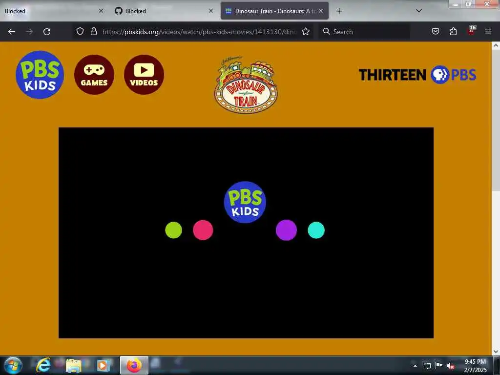Image resolution: width=500 pixels, height=375 pixels.
Task: Go back to the previous page
Action: 12,32
